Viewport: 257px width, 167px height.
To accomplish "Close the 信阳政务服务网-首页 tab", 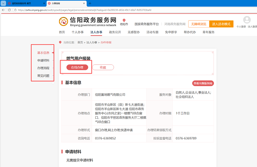I will click(x=44, y=3).
